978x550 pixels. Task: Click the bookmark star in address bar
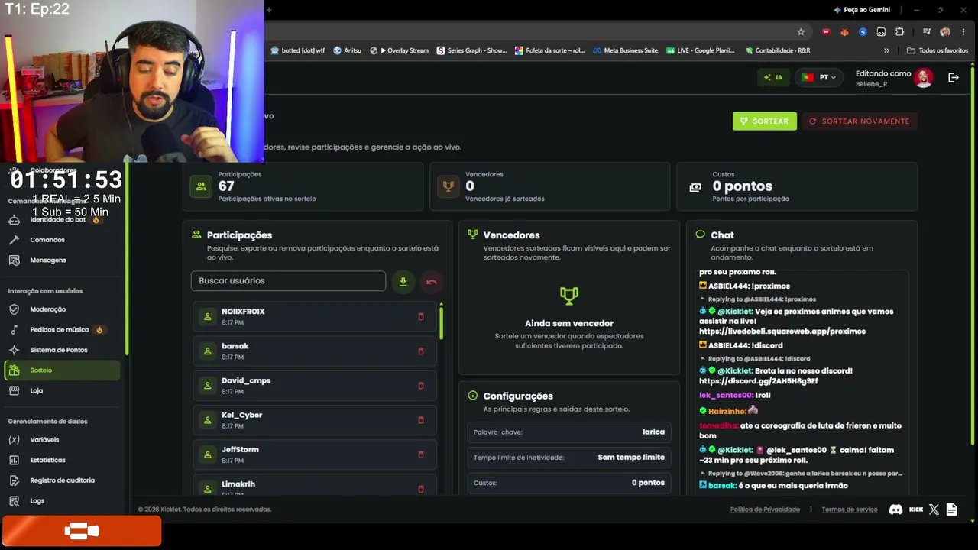click(x=801, y=32)
